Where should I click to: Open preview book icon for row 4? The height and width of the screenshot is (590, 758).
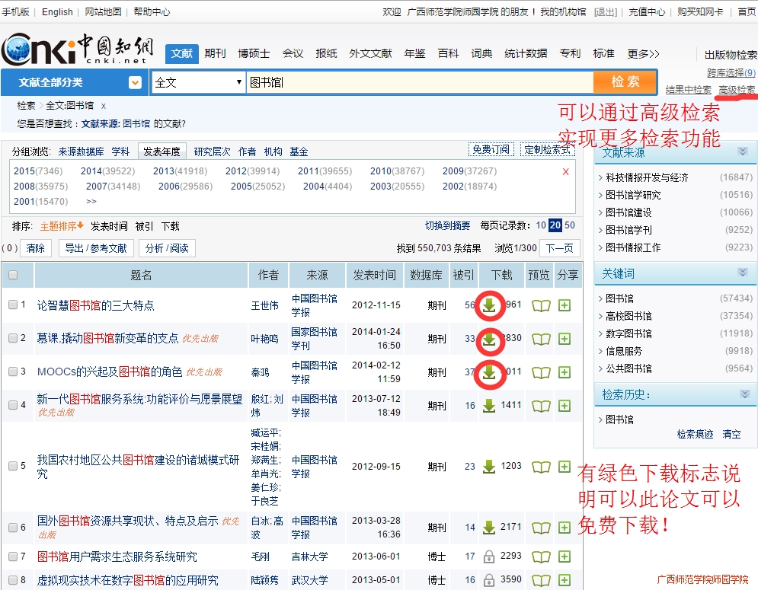pyautogui.click(x=541, y=406)
